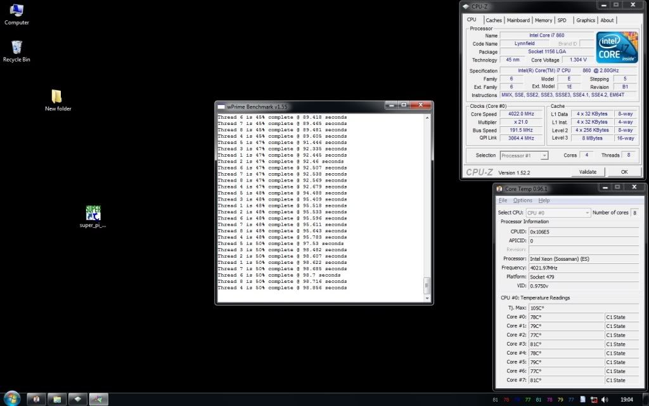The image size is (649, 406).
Task: Click the red network tray icon
Action: (594, 400)
